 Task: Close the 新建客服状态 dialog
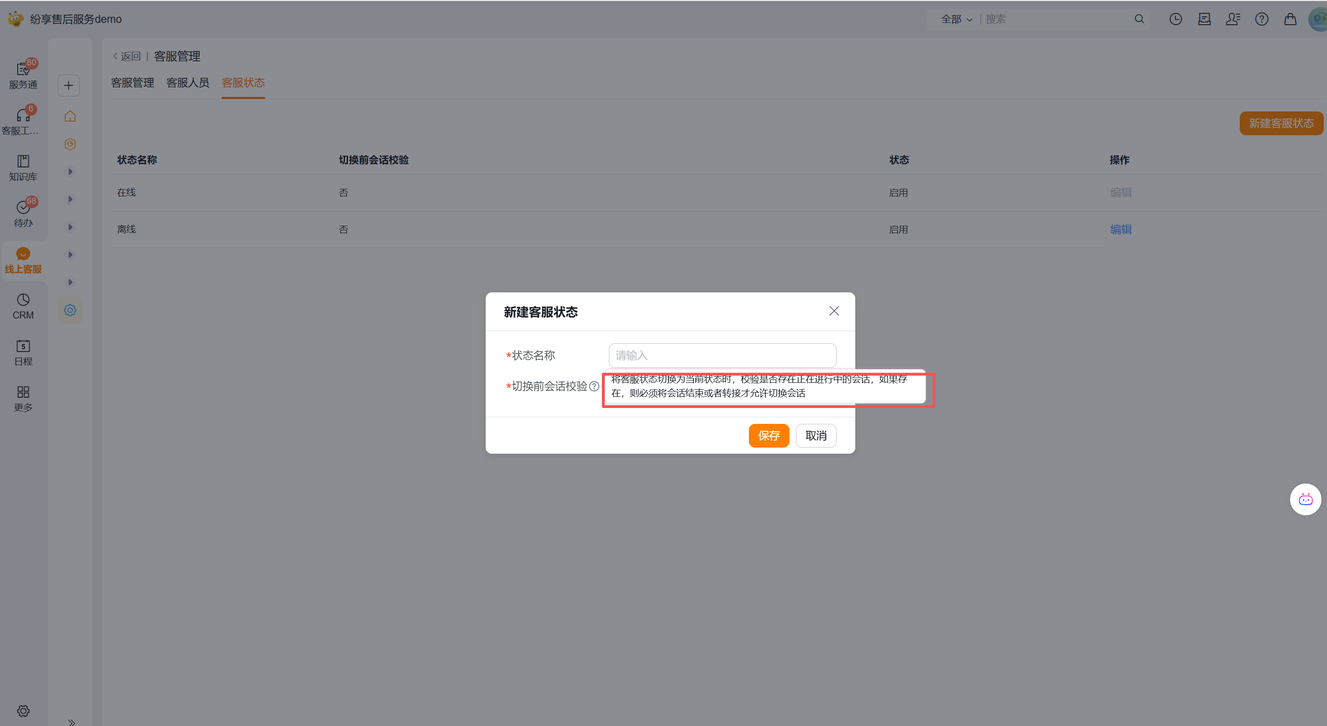(x=833, y=311)
